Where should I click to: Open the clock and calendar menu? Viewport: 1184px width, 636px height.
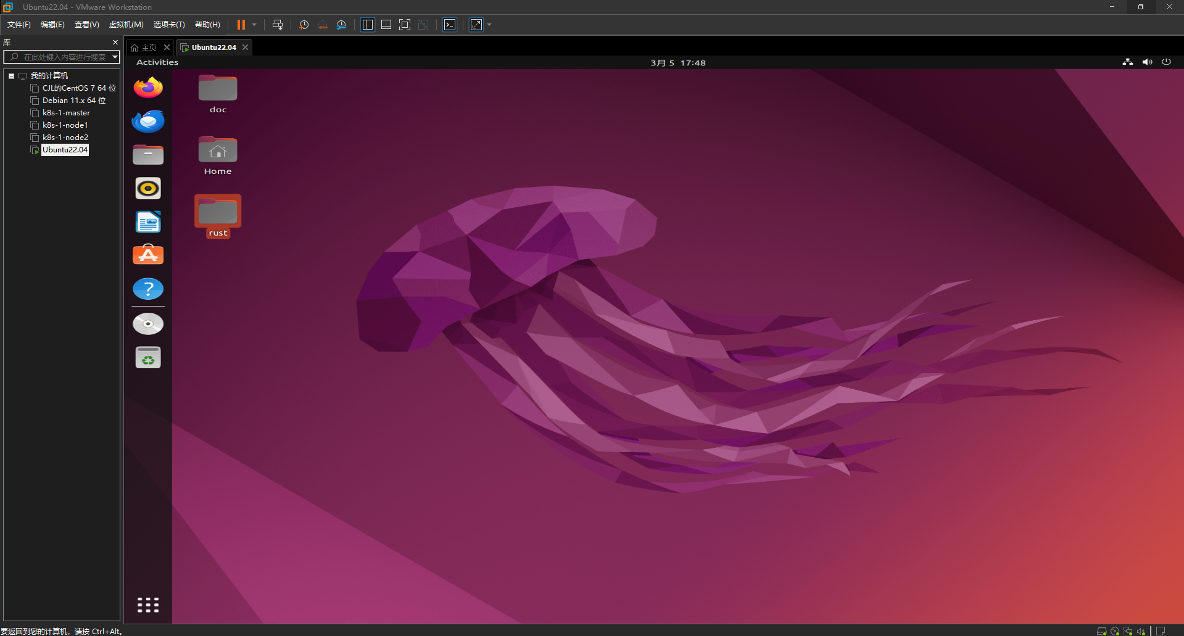pos(678,63)
